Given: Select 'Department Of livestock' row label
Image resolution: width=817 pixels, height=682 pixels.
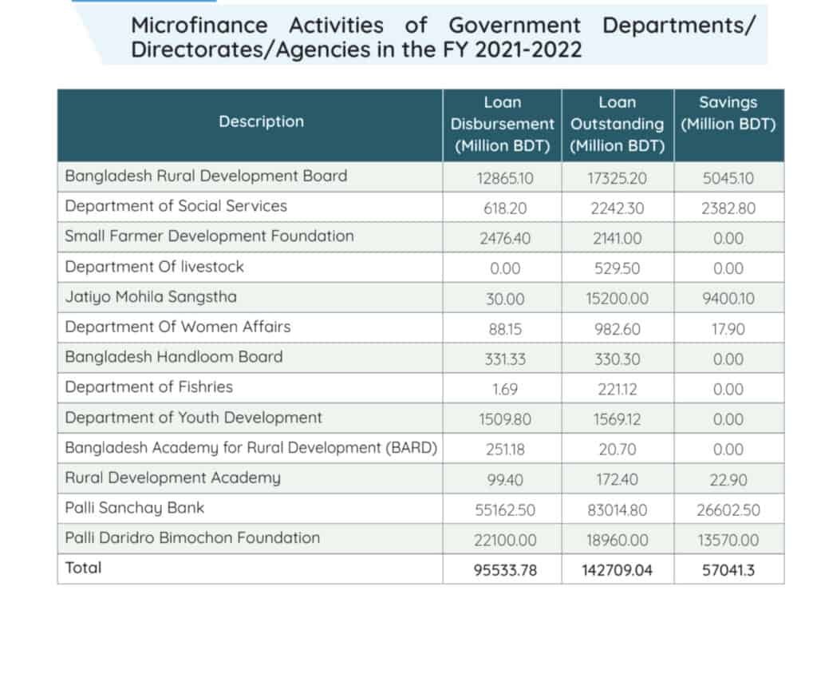Looking at the screenshot, I should (x=154, y=267).
